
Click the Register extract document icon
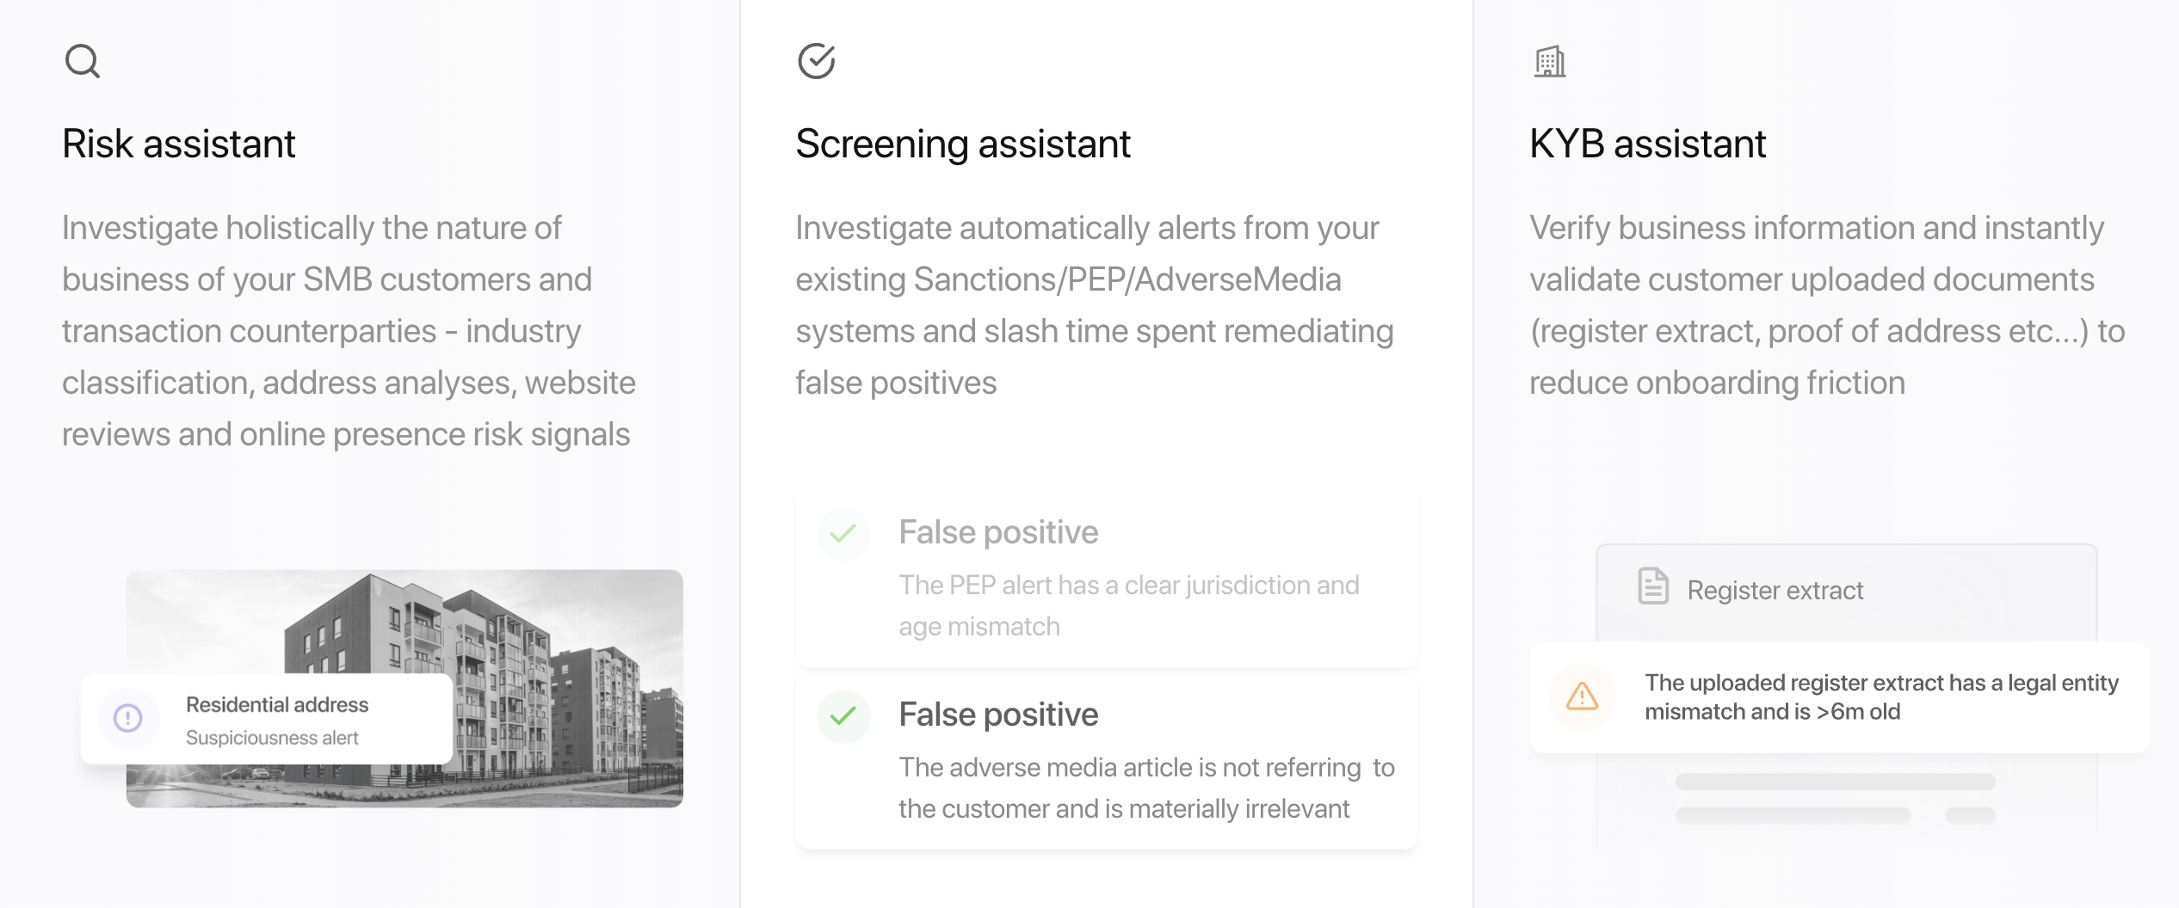1652,586
